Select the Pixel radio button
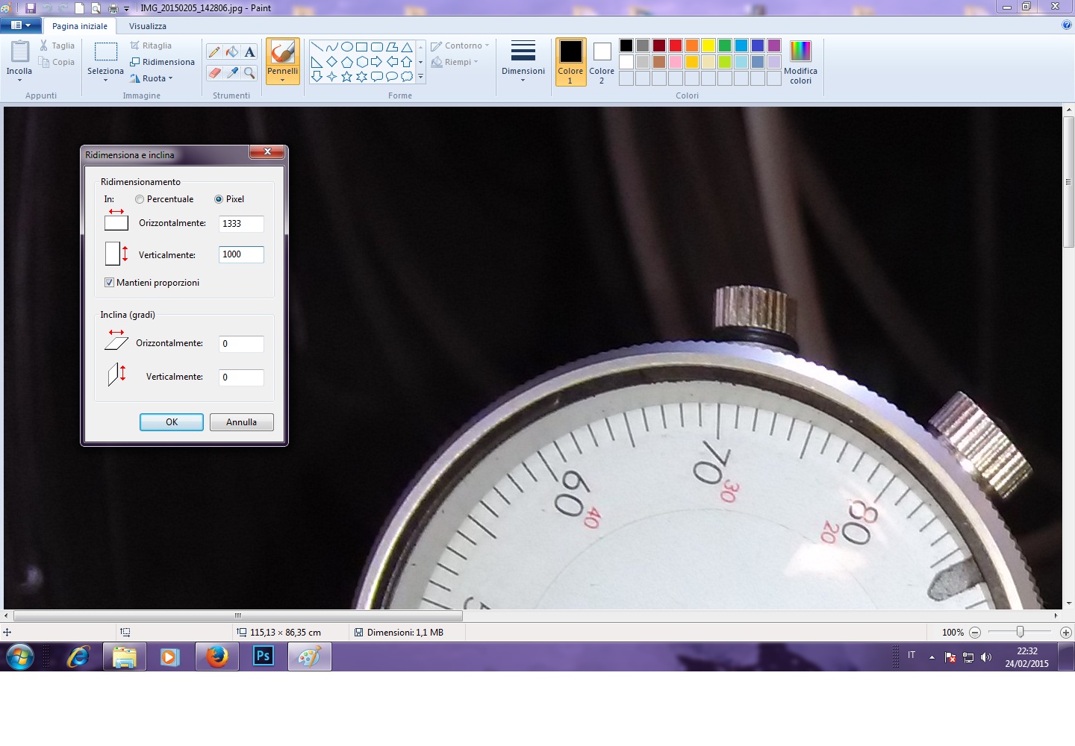This screenshot has height=746, width=1075. (x=219, y=199)
